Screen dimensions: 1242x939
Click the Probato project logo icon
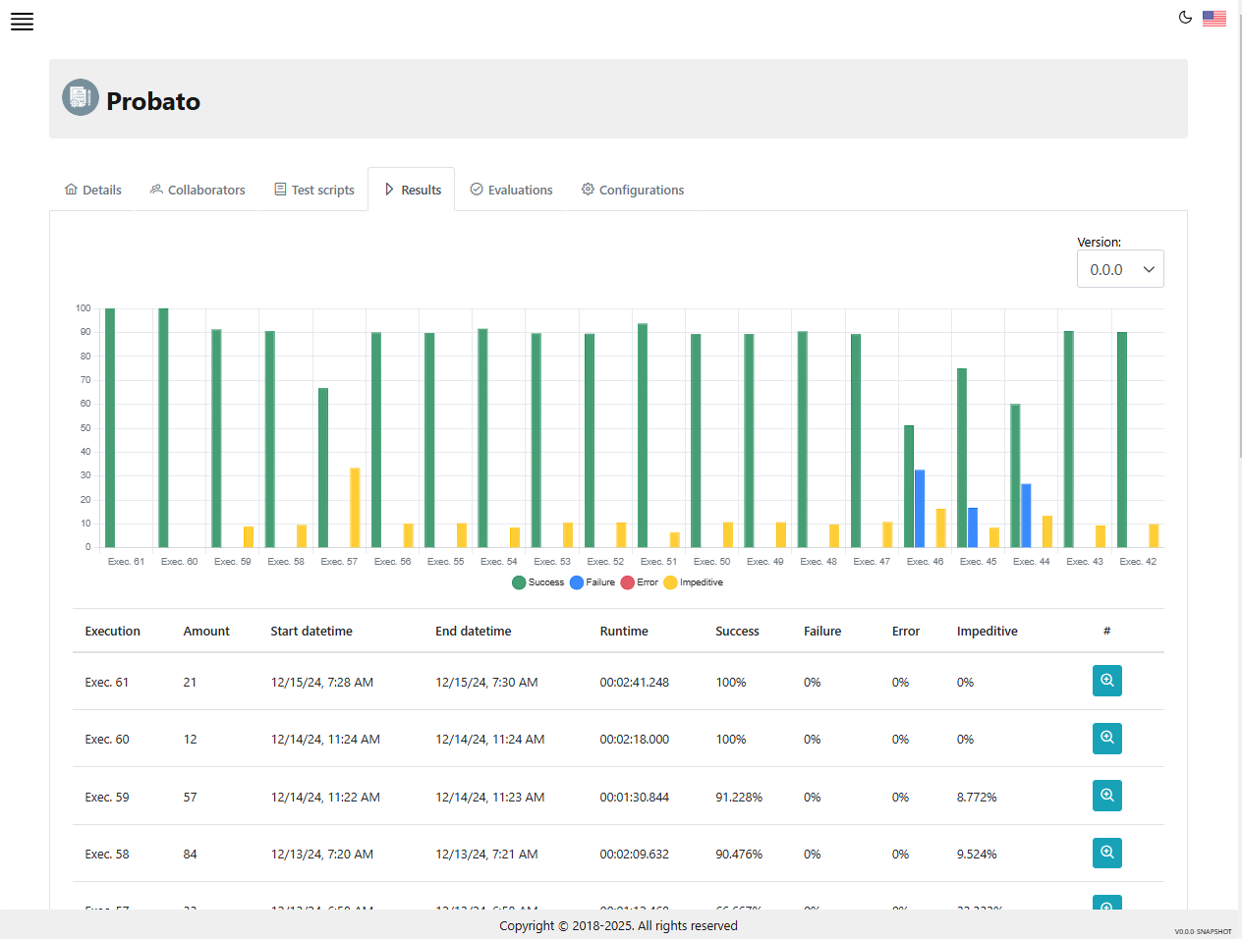(81, 98)
